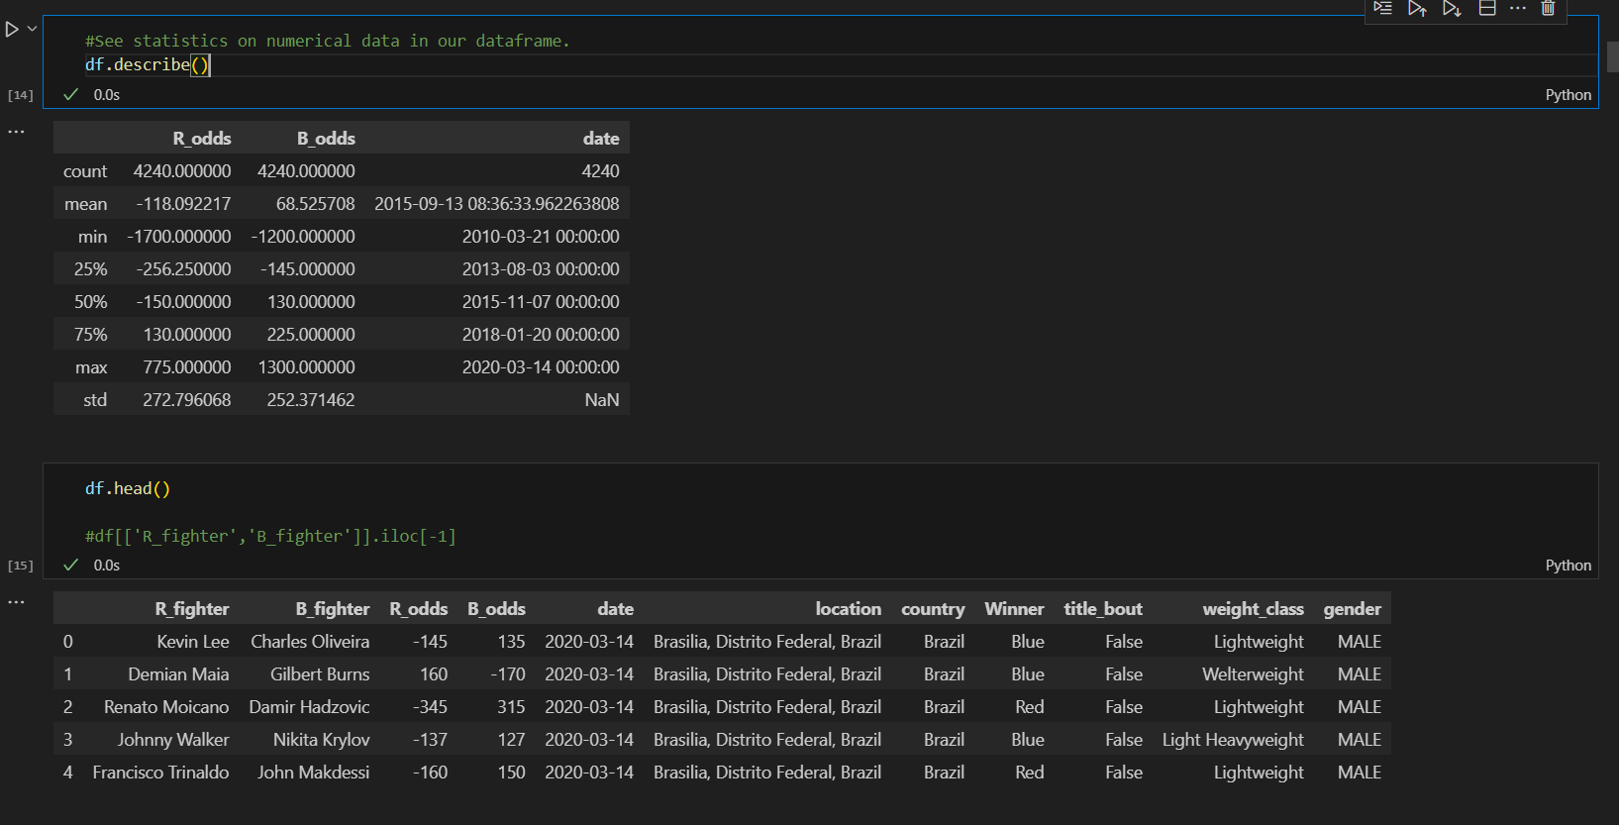The width and height of the screenshot is (1619, 825).
Task: Split the cell using cell toolbar icon
Action: click(x=1487, y=8)
